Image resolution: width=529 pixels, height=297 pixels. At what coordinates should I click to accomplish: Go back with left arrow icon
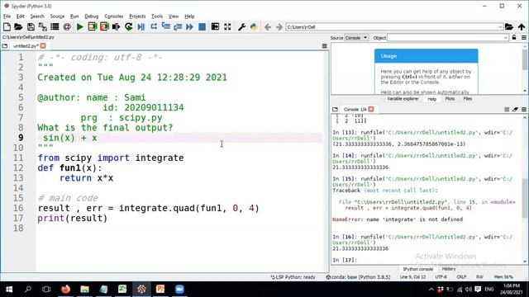[x=268, y=27]
